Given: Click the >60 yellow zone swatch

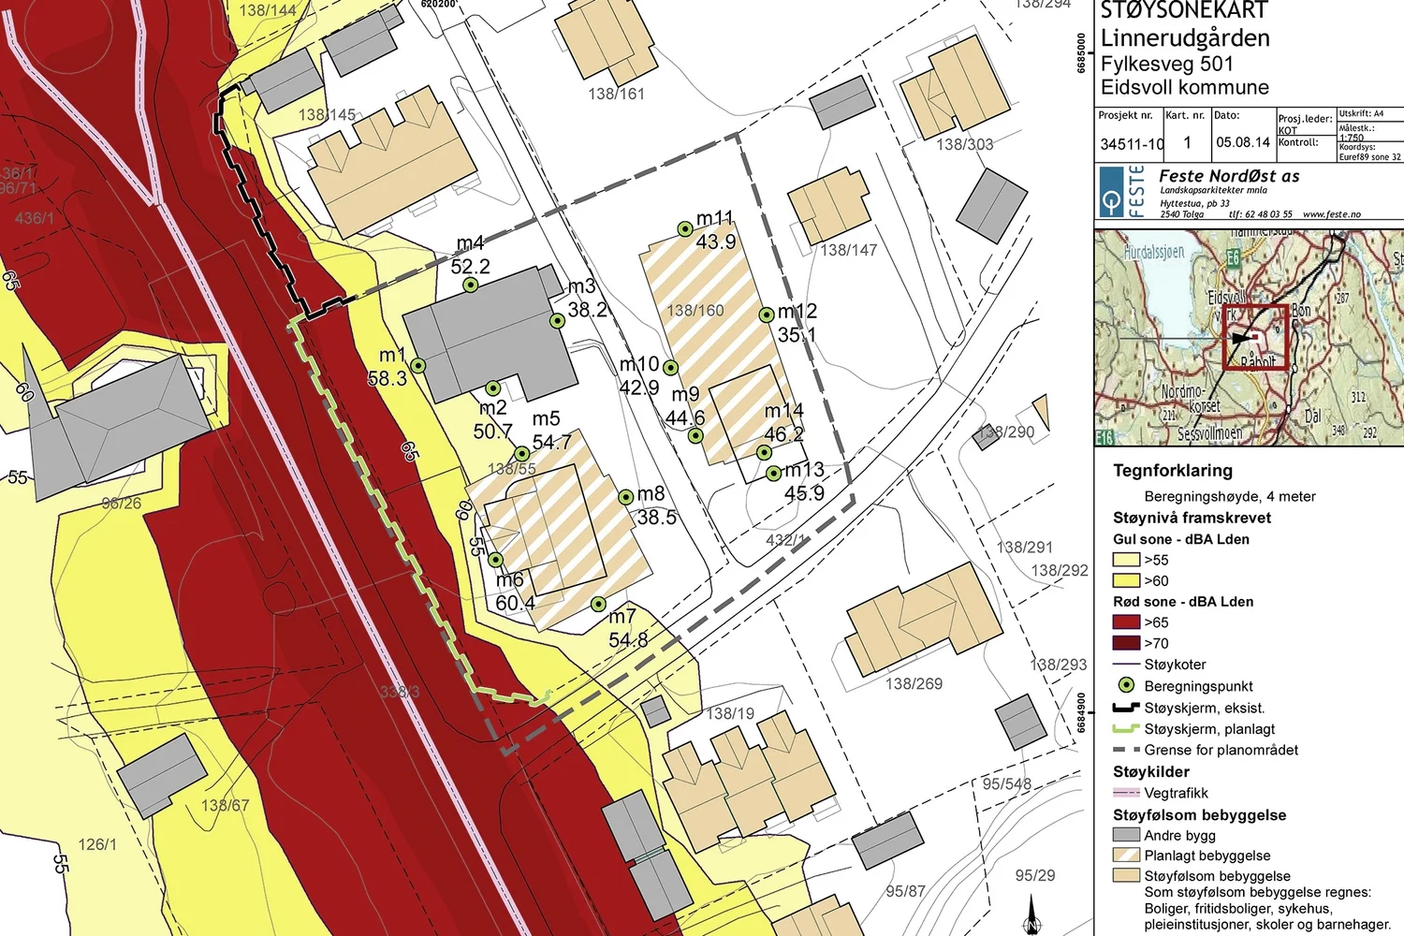Looking at the screenshot, I should (x=1126, y=580).
